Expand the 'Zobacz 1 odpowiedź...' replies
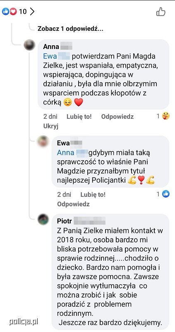 coord(70,29)
